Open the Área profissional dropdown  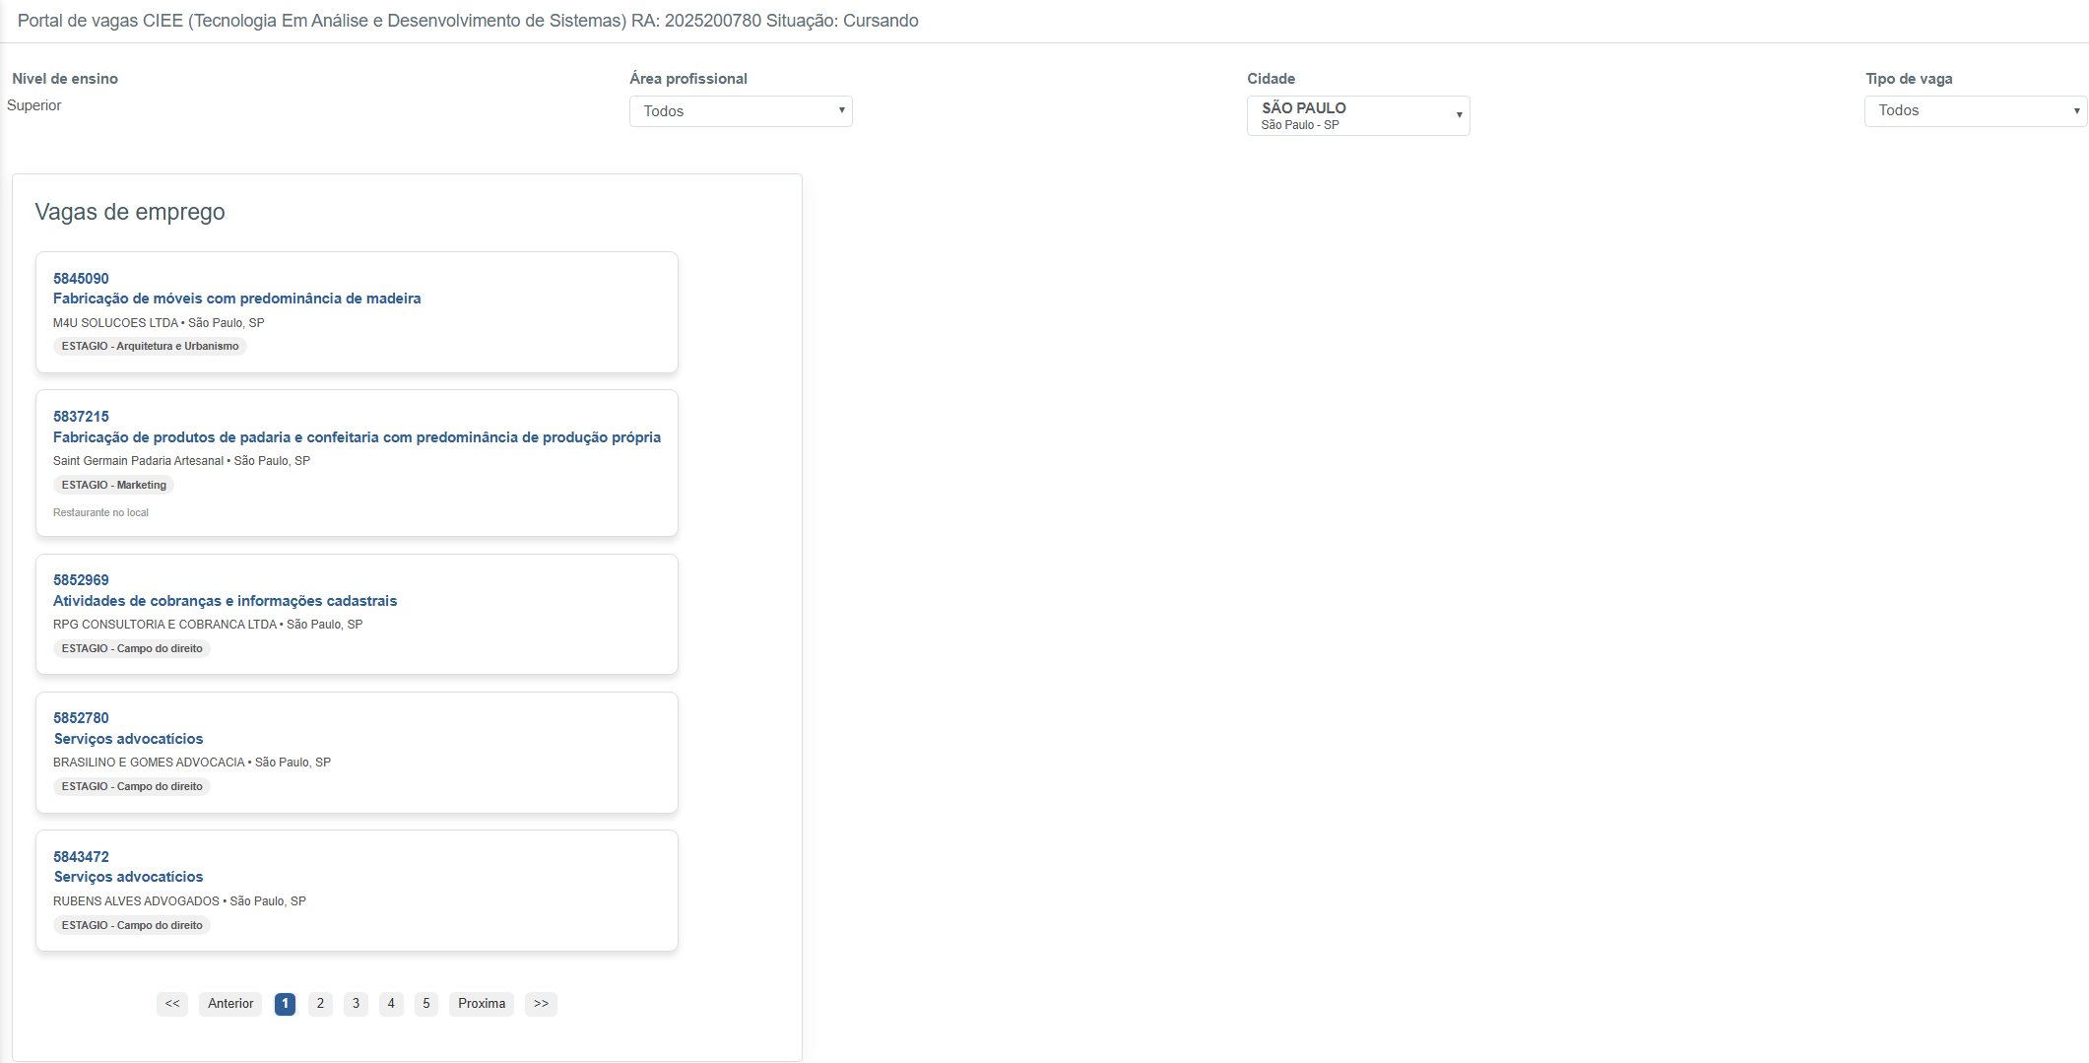click(x=741, y=111)
